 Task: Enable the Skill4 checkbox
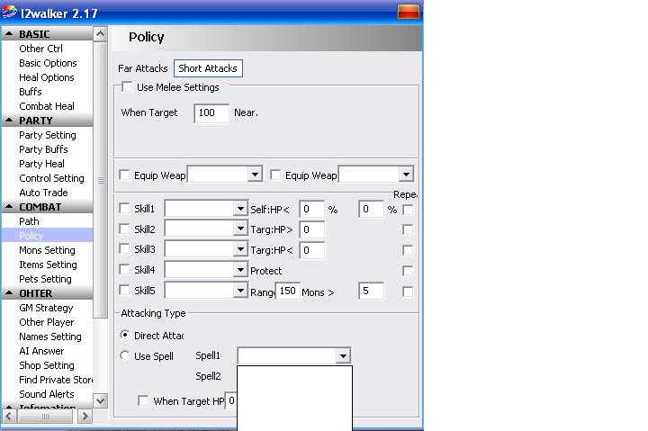click(124, 269)
